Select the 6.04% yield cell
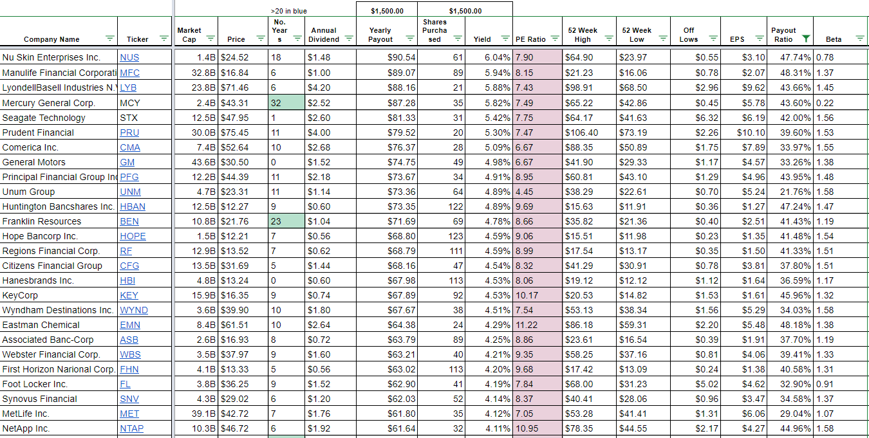This screenshot has height=438, width=869. 489,58
